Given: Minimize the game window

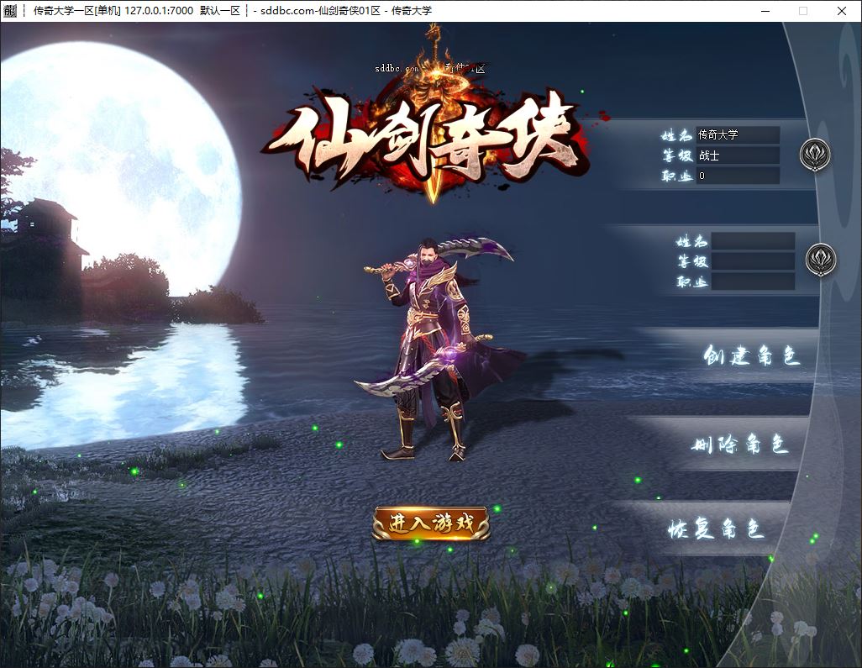Looking at the screenshot, I should tap(765, 11).
